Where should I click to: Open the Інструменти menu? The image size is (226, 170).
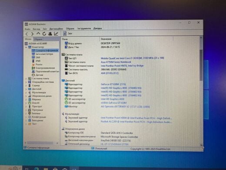pyautogui.click(x=84, y=28)
